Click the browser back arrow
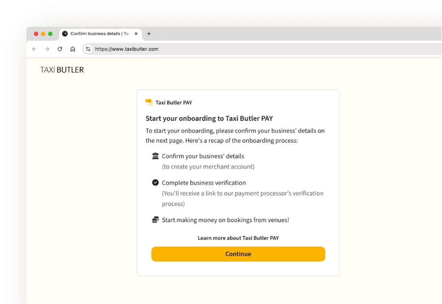This screenshot has width=442, height=304. pos(35,49)
